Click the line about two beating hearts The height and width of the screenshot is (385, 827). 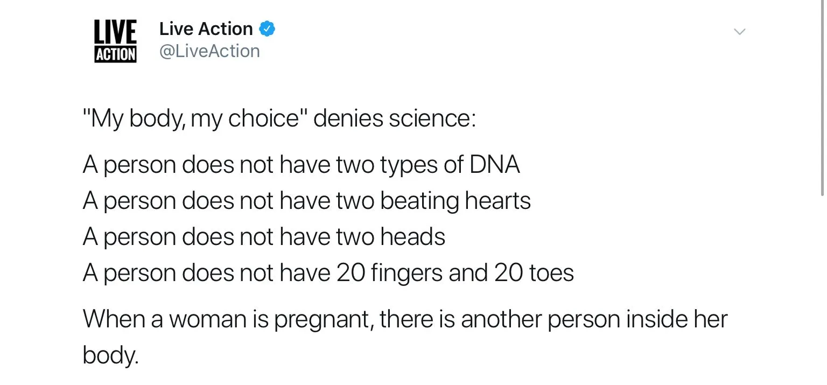(307, 201)
